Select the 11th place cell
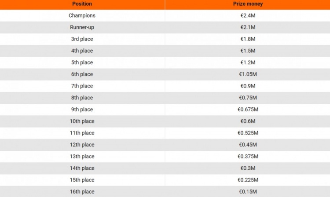The width and height of the screenshot is (330, 197). click(x=82, y=133)
